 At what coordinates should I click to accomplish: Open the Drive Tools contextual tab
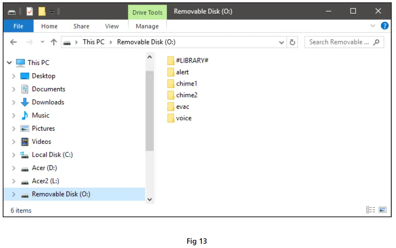[x=147, y=12]
